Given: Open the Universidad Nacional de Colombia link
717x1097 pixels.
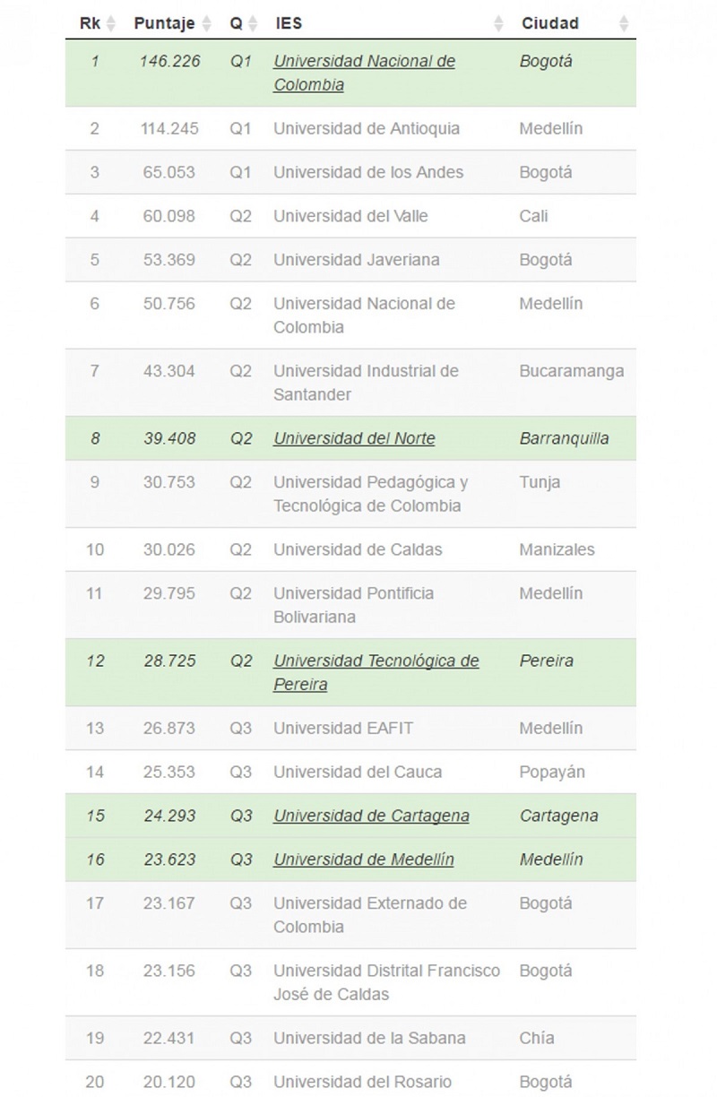Looking at the screenshot, I should 364,73.
